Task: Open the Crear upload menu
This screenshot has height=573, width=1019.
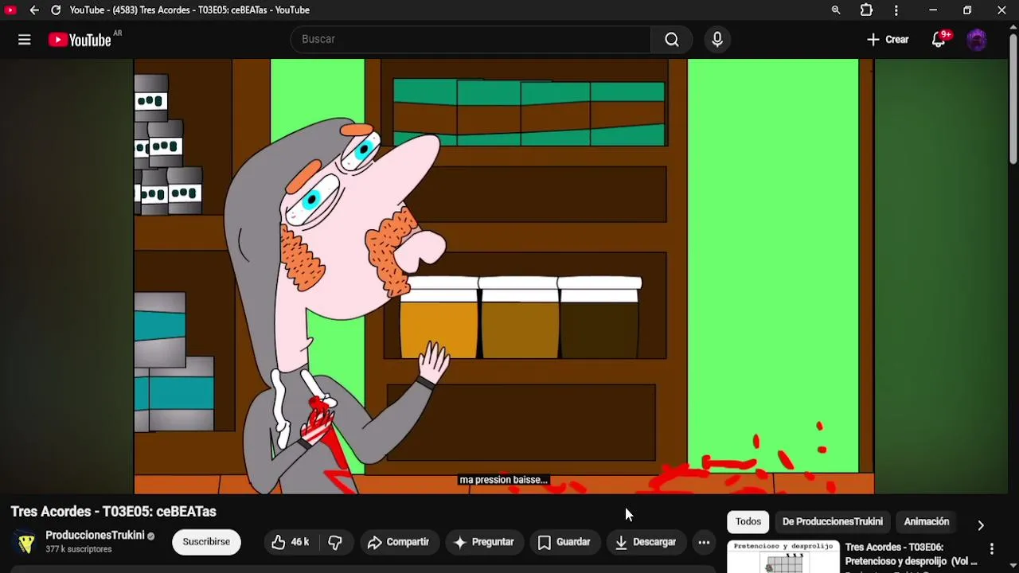Action: [888, 40]
